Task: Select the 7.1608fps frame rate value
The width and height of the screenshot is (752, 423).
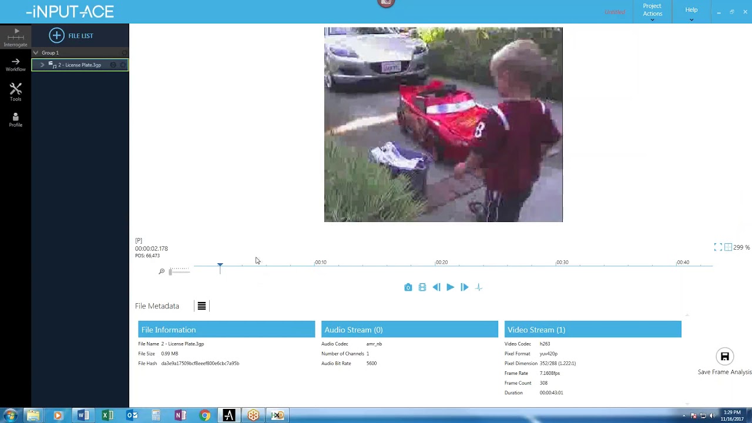Action: coord(549,373)
